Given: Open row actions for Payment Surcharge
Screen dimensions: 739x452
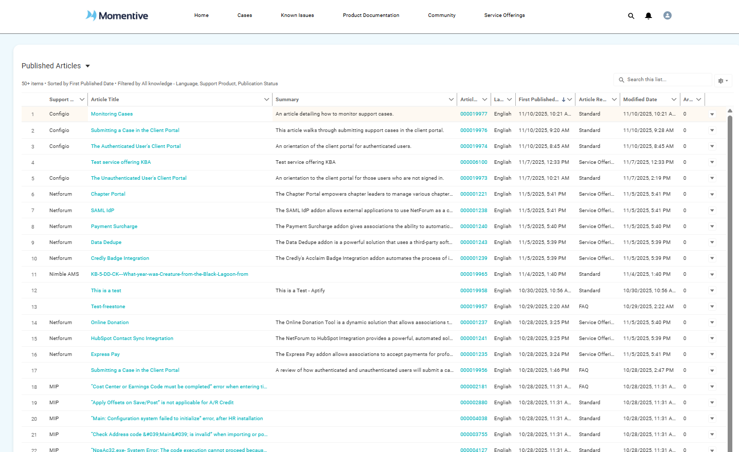Looking at the screenshot, I should 712,227.
